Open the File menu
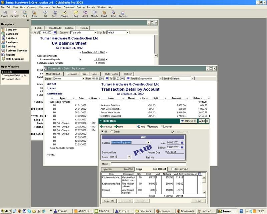267x214 pixels. tap(3, 7)
